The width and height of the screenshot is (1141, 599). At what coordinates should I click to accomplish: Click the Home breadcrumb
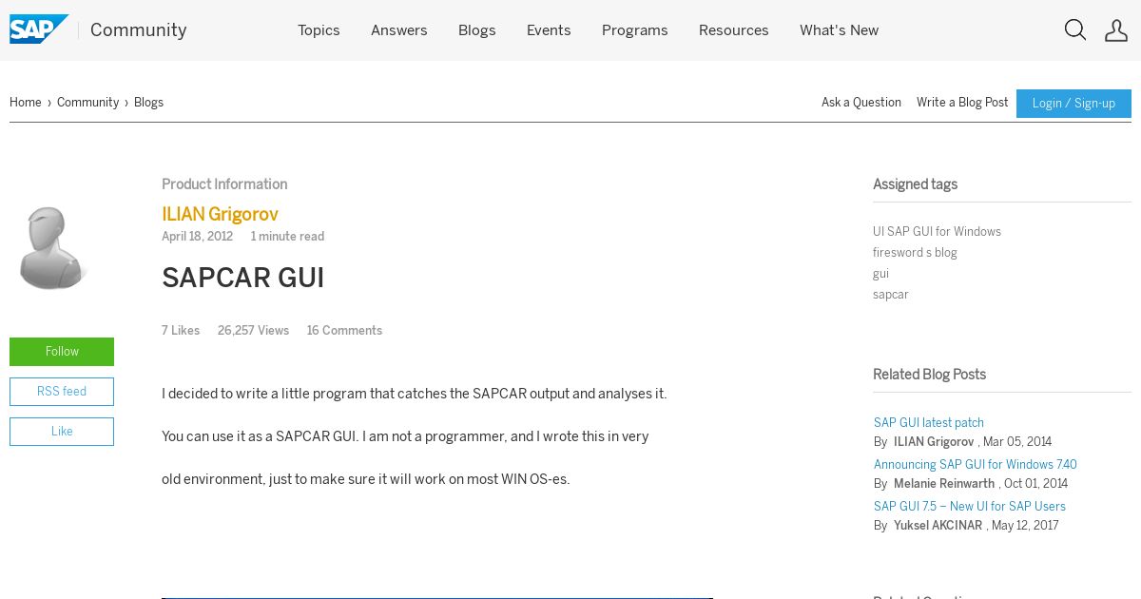(26, 103)
